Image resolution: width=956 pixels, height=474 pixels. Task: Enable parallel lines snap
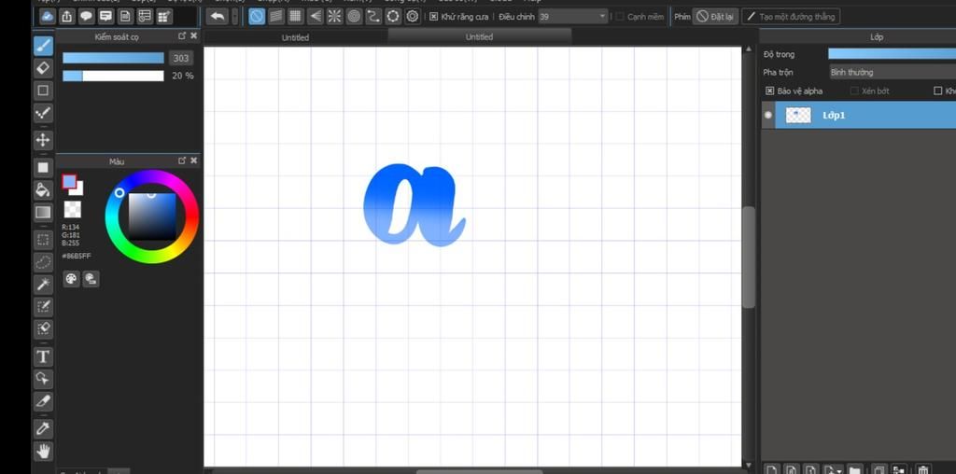[276, 17]
